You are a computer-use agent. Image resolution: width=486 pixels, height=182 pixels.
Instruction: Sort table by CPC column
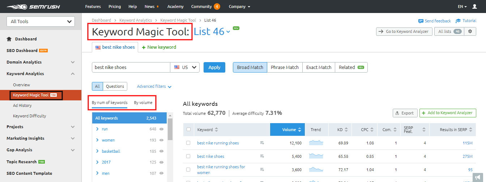[371, 130]
